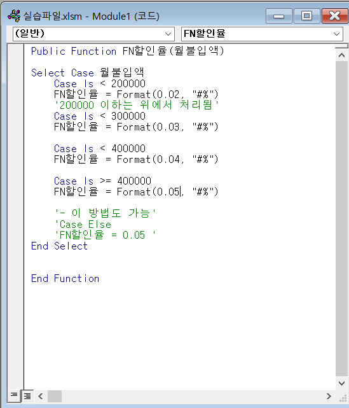Screen dimensions: 349x408
Task: Place cursor on Case Is < 300000
Action: tap(100, 116)
